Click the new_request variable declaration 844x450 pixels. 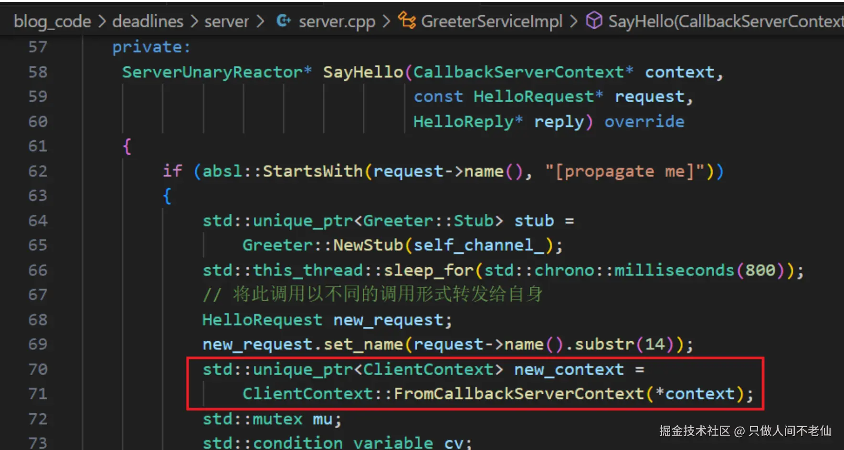pyautogui.click(x=388, y=320)
